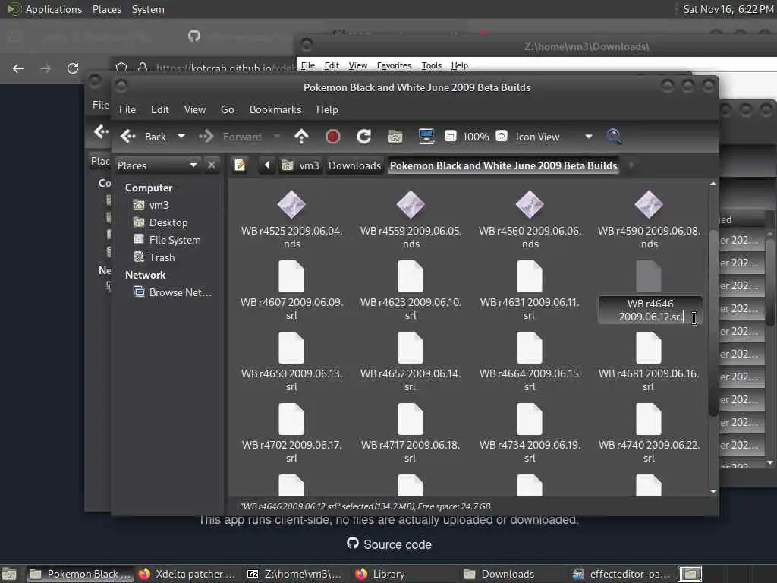Screen dimensions: 777x583
Task: Select the WB r4590 2009.06.08.nds file icon
Action: [x=649, y=204]
